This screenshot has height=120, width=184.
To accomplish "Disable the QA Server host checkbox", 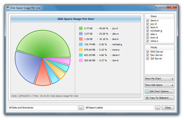I will point(148,59).
